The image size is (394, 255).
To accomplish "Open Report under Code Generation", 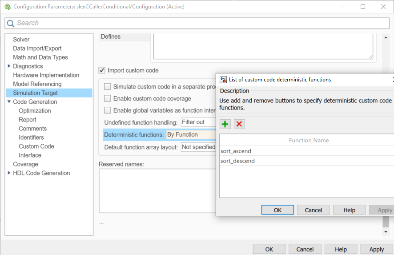I will (28, 120).
